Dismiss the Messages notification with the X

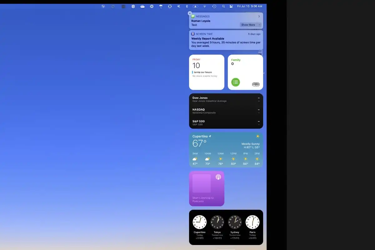point(190,13)
